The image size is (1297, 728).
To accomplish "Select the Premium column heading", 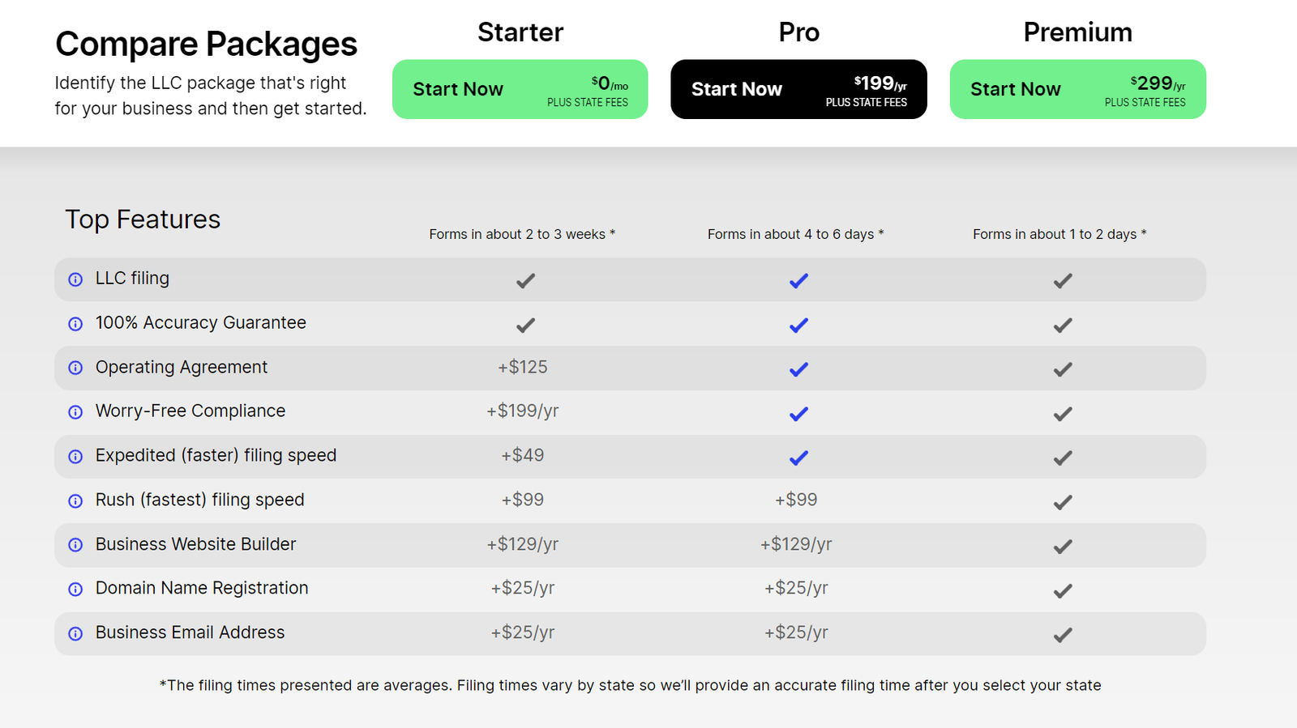I will tap(1077, 32).
